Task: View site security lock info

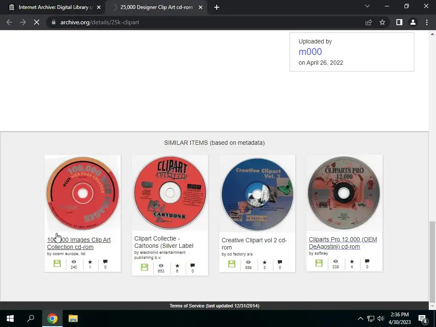Action: (x=54, y=22)
